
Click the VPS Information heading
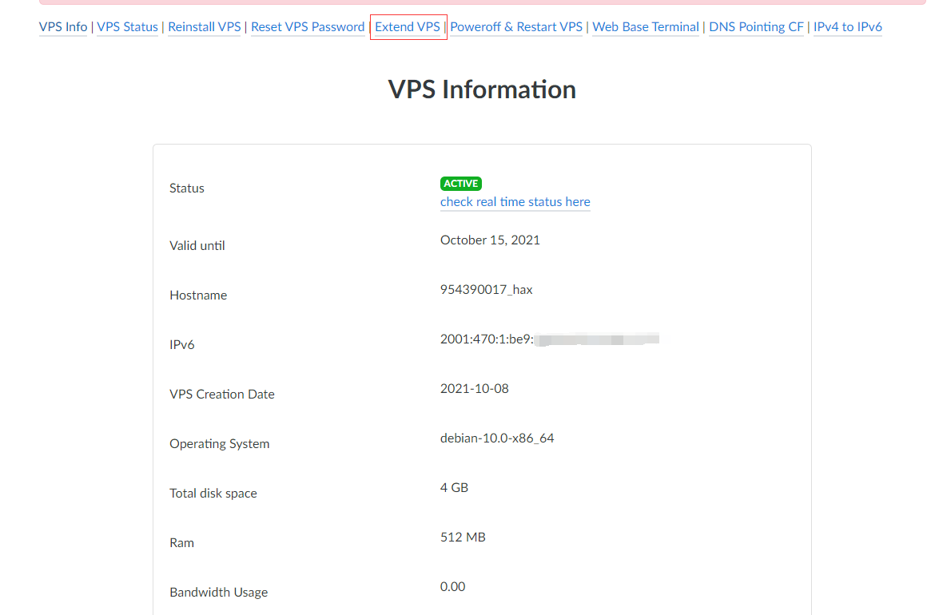[482, 89]
